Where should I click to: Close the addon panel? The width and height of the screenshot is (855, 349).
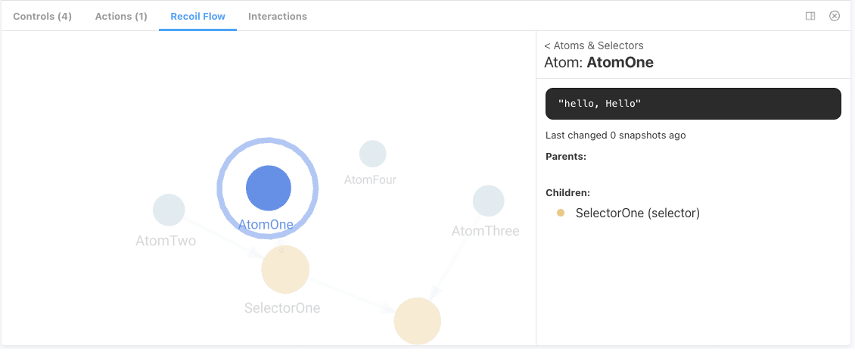[x=835, y=16]
